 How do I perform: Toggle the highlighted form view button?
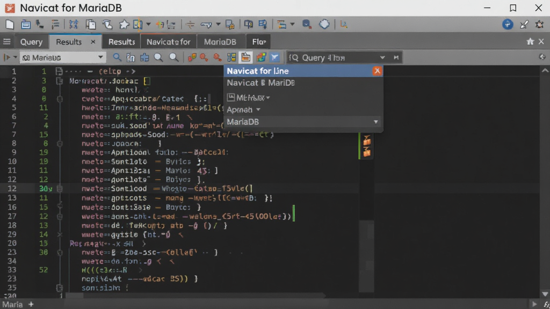245,57
